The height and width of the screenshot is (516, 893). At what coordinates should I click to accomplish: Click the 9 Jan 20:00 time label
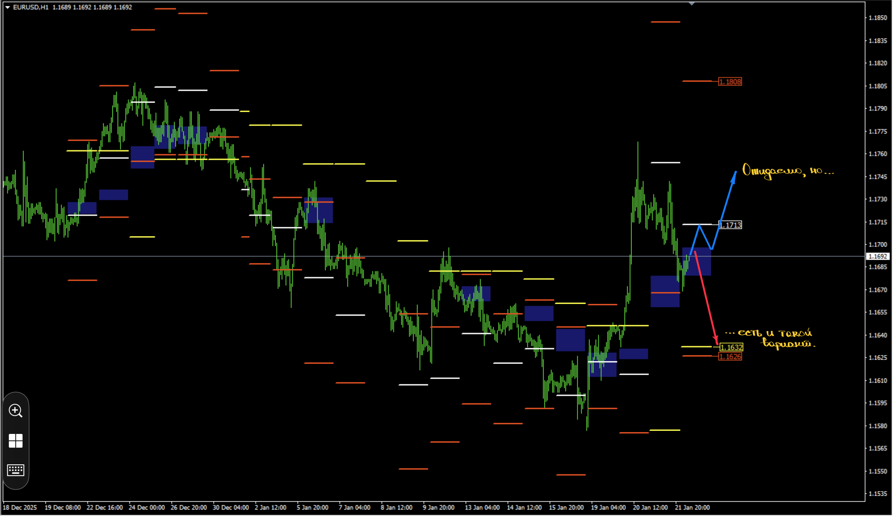pyautogui.click(x=439, y=507)
